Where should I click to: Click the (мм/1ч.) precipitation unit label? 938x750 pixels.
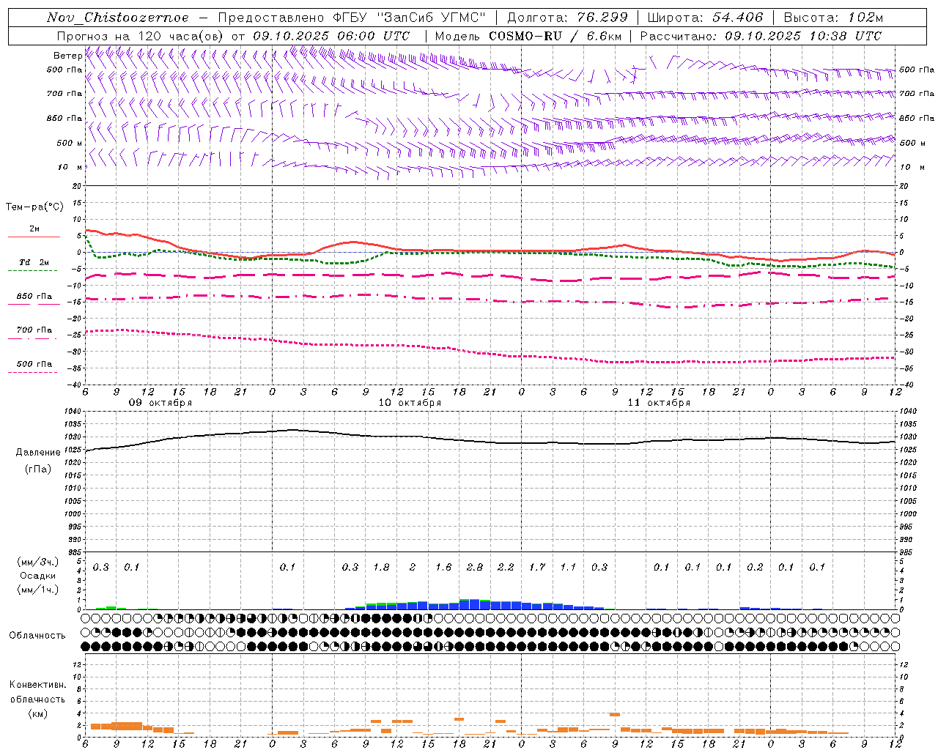[38, 590]
